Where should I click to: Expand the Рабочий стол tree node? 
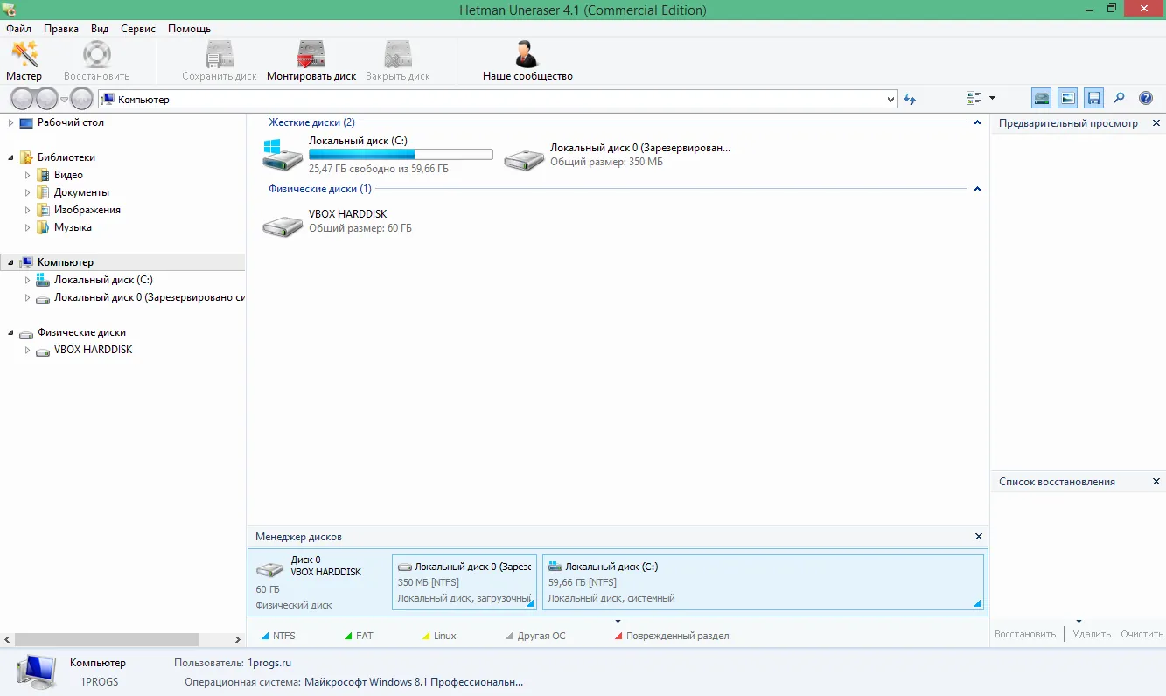coord(10,122)
